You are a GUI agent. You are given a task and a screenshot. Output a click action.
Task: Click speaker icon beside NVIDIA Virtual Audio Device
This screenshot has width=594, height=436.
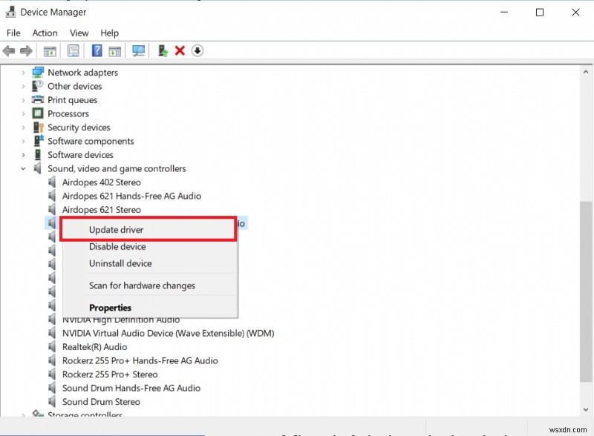(x=52, y=333)
